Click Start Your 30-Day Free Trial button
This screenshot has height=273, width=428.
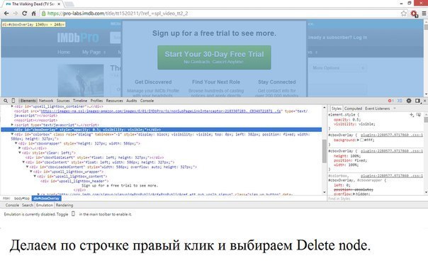point(214,57)
